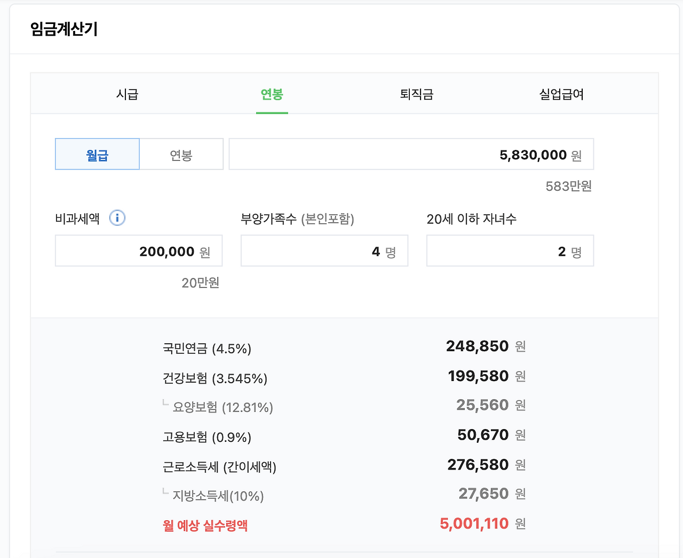This screenshot has width=683, height=558.
Task: Click the 건강보험 amount 199,580
Action: tap(478, 376)
